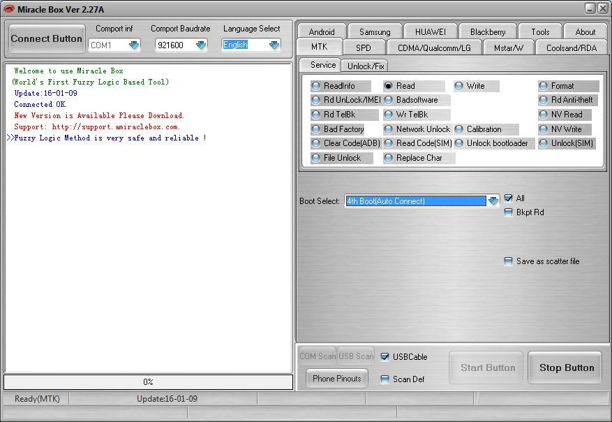Select the Unlock bootloader option
This screenshot has height=422, width=612.
[x=494, y=143]
